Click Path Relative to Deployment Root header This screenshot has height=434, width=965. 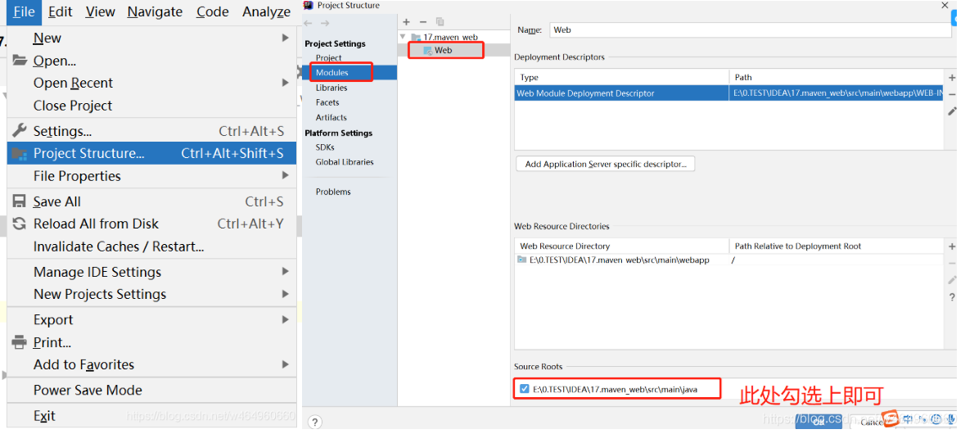coord(836,246)
